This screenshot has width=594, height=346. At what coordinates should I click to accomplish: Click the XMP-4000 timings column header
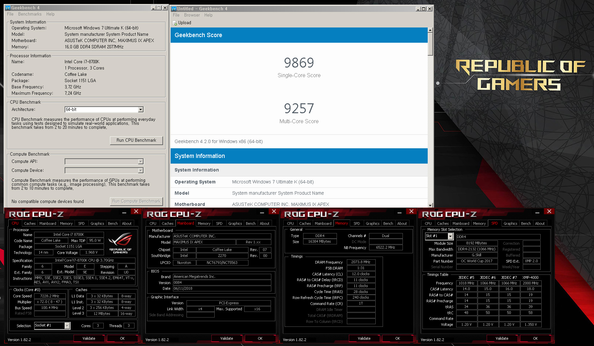530,277
